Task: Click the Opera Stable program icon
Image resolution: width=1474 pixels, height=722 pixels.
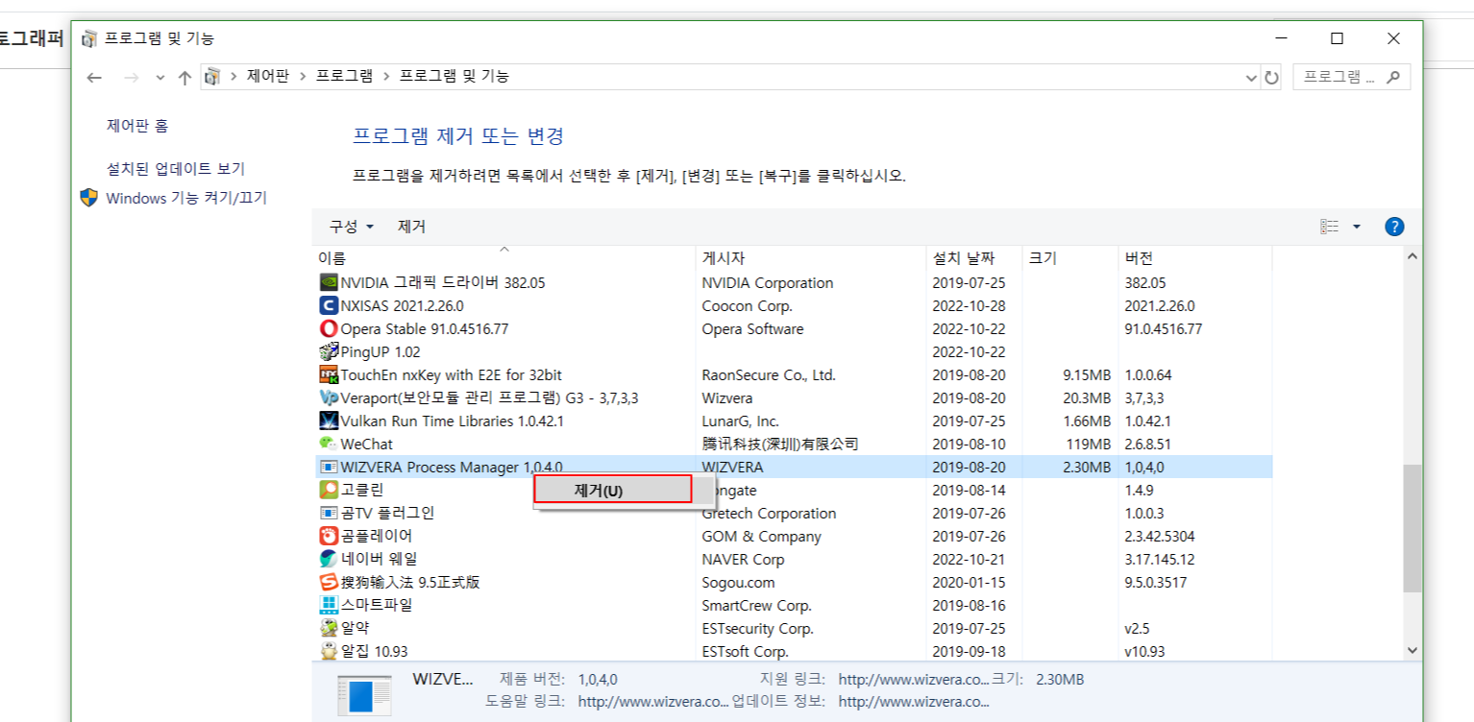Action: (x=329, y=329)
